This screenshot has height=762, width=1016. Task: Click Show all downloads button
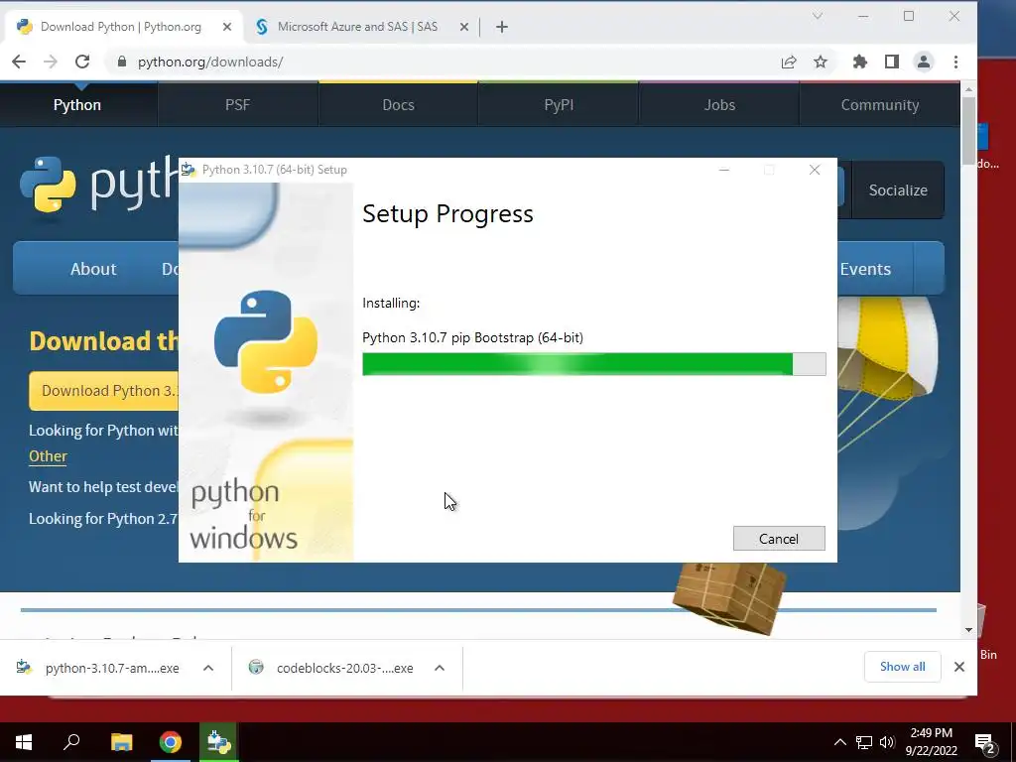coord(902,667)
